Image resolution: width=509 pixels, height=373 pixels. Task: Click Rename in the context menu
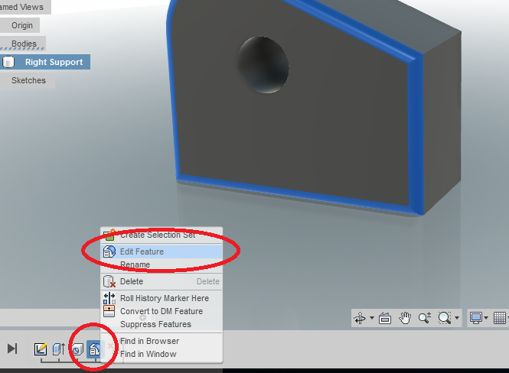point(162,264)
